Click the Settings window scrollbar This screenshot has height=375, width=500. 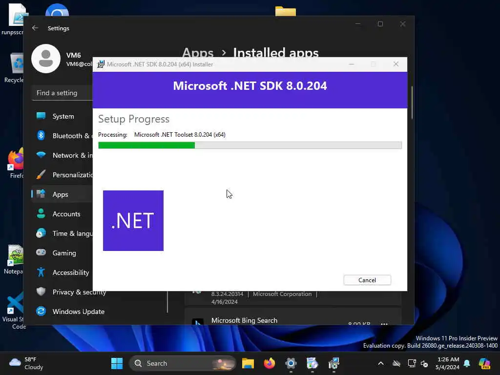point(412,103)
